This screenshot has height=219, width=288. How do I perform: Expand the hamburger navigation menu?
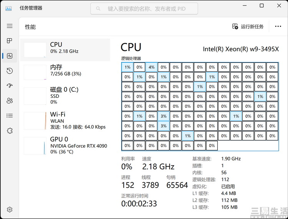[10, 26]
